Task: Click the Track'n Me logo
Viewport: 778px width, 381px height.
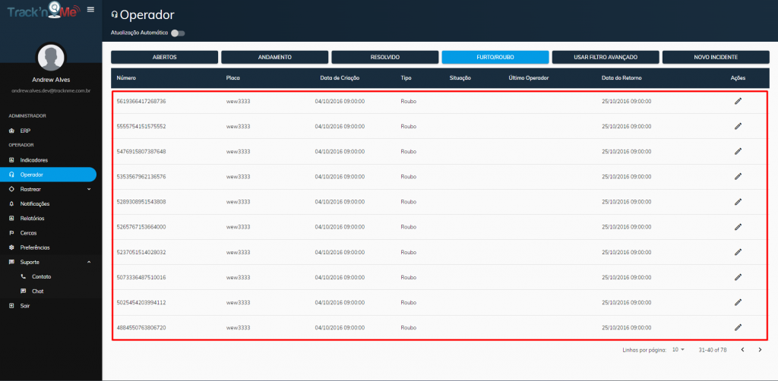Action: [x=43, y=11]
